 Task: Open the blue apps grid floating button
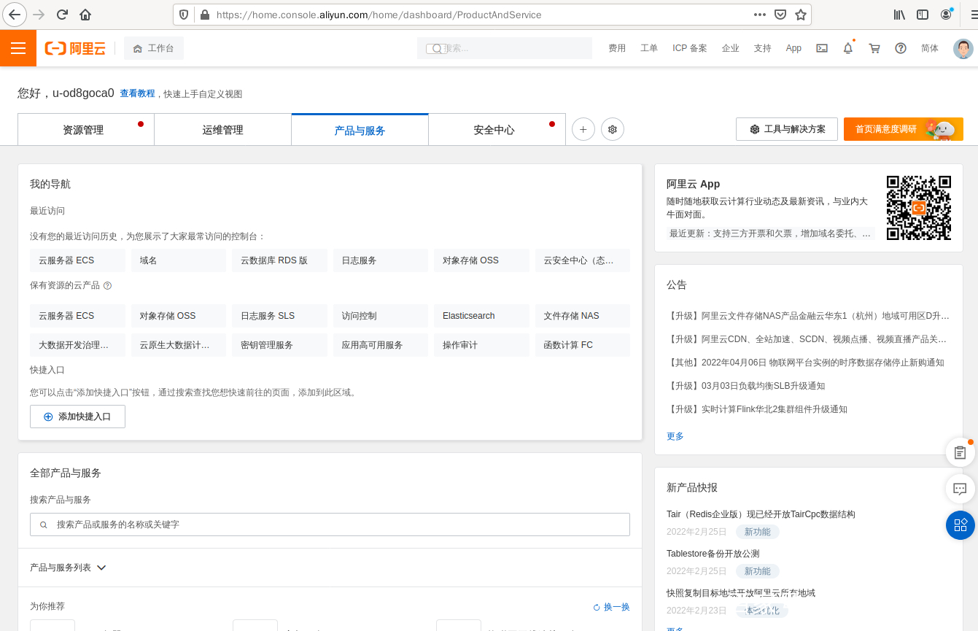(960, 524)
